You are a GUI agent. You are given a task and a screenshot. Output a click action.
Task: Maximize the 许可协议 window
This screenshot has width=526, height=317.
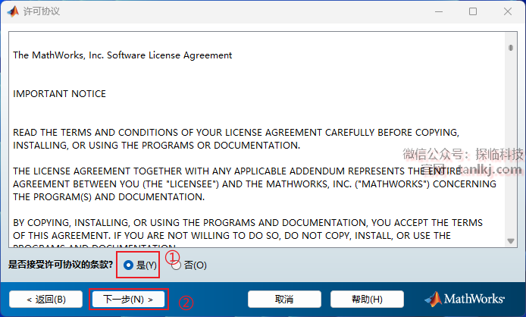tap(473, 11)
